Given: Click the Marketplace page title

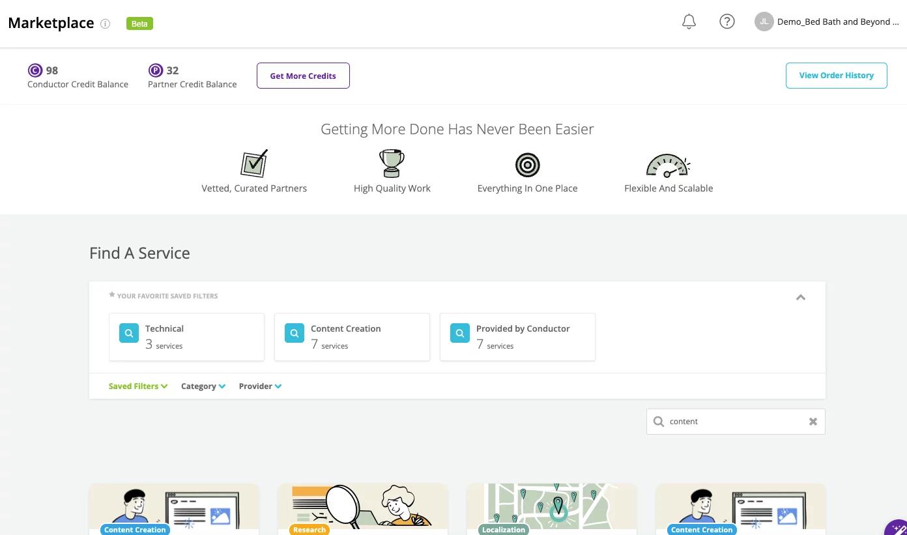Looking at the screenshot, I should tap(51, 23).
